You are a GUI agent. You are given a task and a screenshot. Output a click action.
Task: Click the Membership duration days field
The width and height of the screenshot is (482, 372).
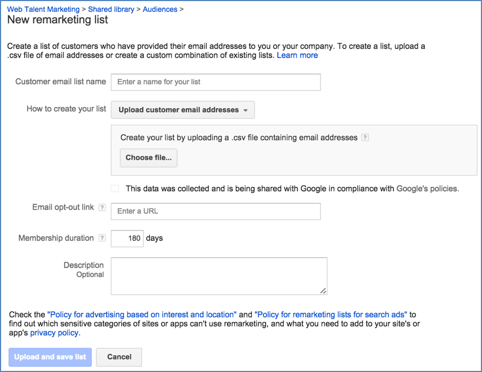pos(127,238)
